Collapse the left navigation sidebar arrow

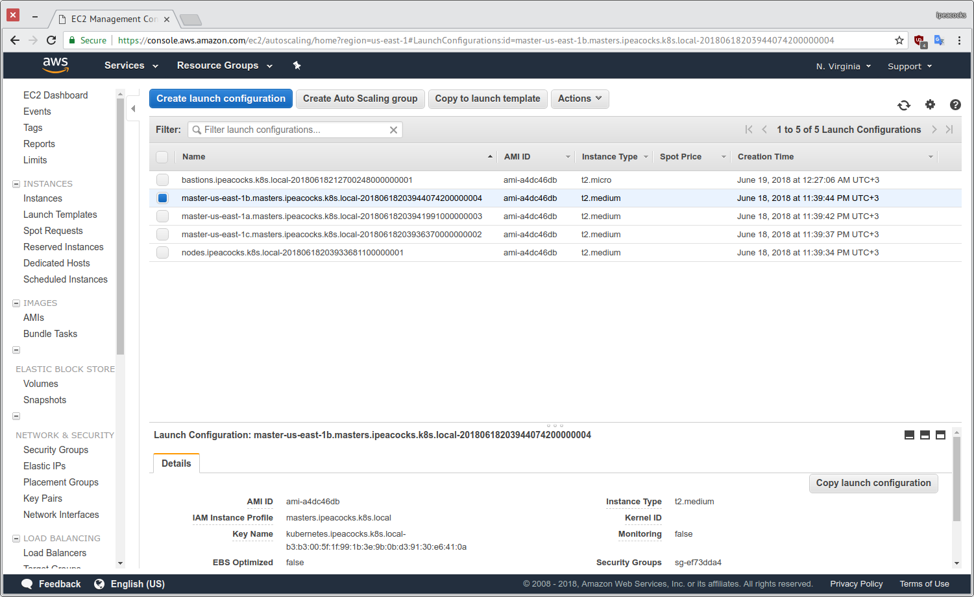133,108
